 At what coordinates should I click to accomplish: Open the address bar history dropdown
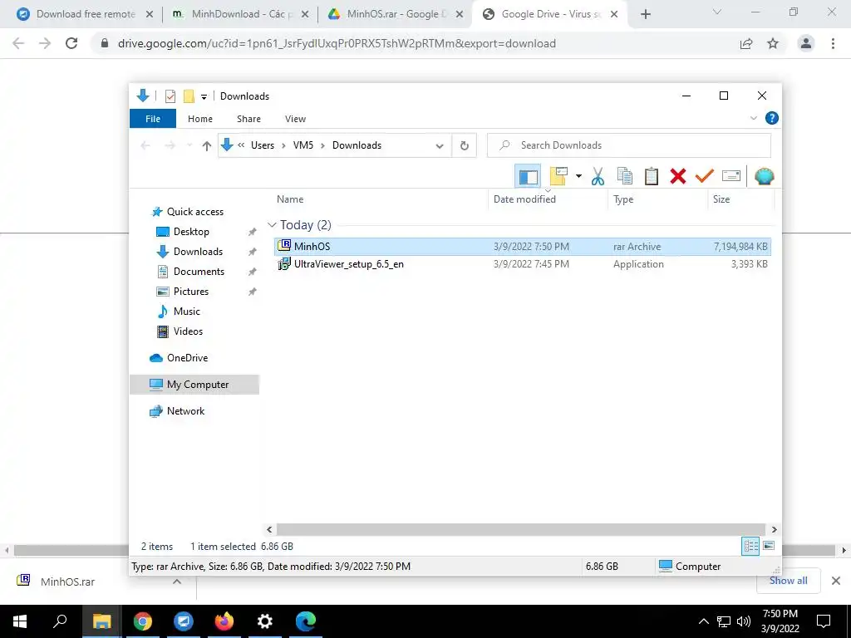(440, 145)
